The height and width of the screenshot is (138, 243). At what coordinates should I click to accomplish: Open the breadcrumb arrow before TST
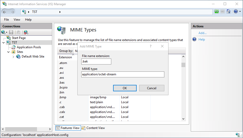(x=29, y=12)
